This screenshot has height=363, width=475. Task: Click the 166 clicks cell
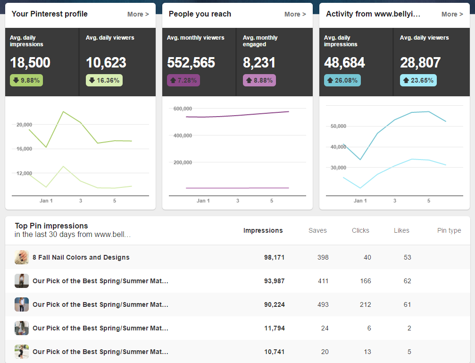(366, 281)
